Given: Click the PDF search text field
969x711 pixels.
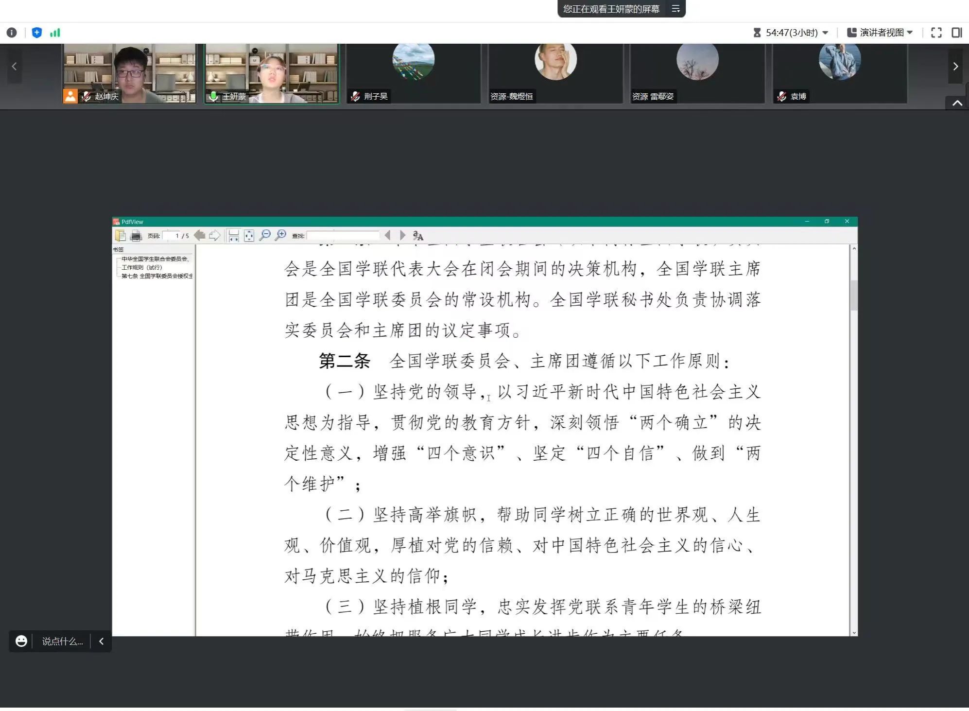Looking at the screenshot, I should (343, 236).
